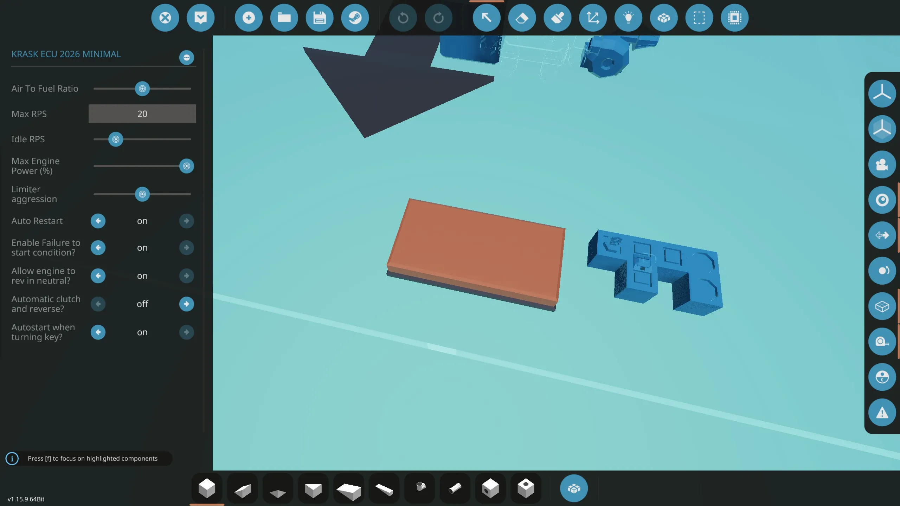Screen dimensions: 900x506
Task: Select the pipe component in the bottom bar
Action: pyautogui.click(x=455, y=488)
